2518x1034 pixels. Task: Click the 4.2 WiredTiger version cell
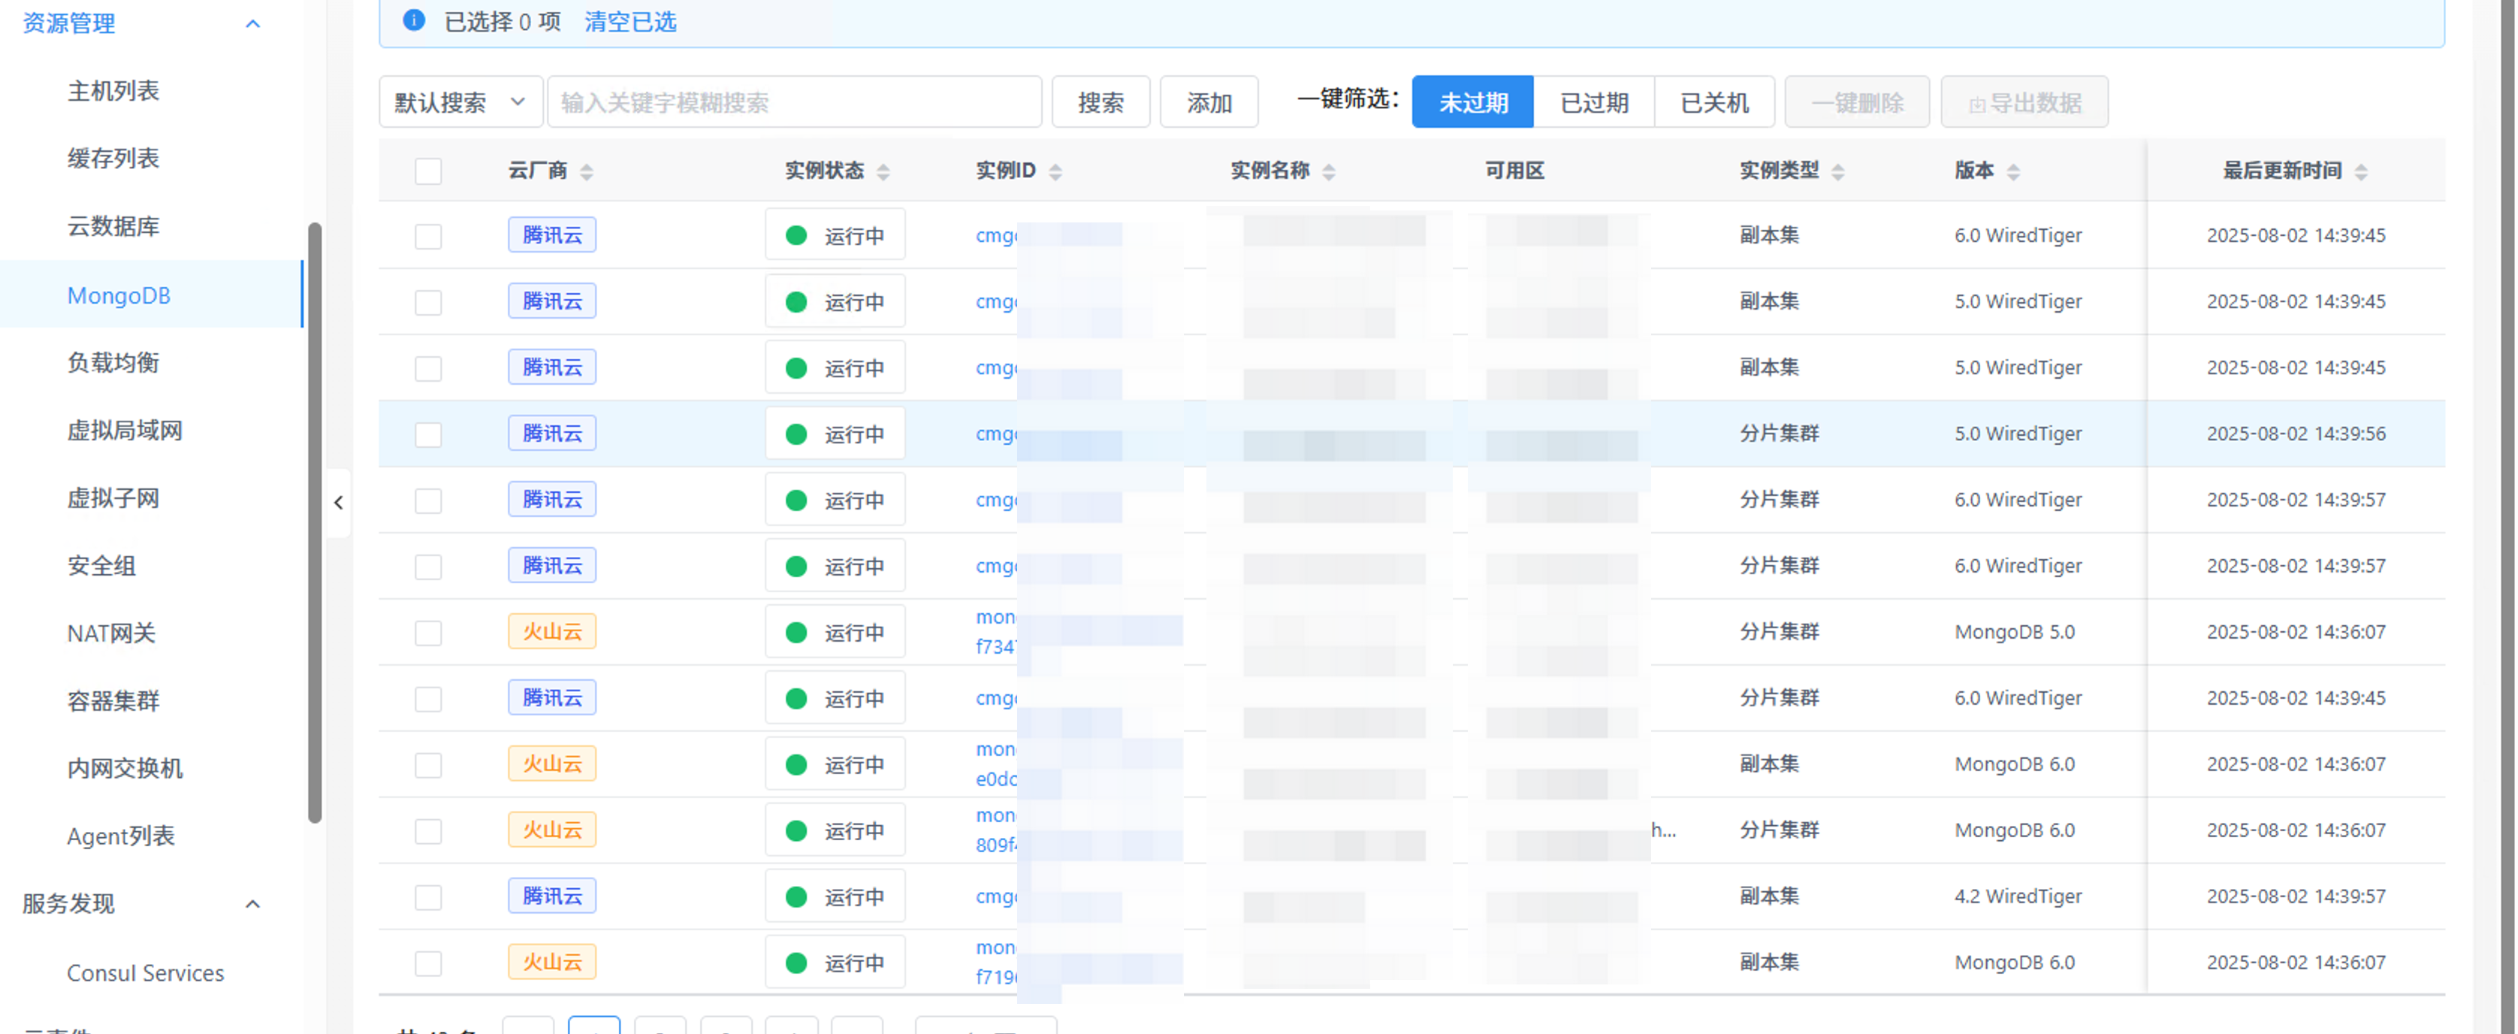(2018, 896)
